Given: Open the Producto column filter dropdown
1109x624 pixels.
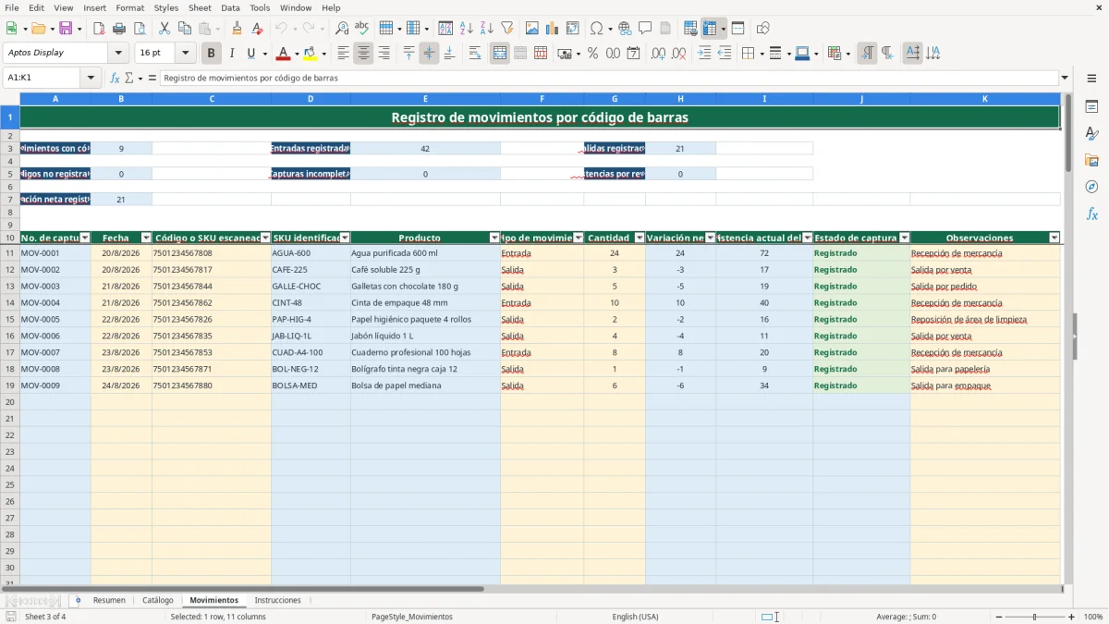Looking at the screenshot, I should click(494, 238).
